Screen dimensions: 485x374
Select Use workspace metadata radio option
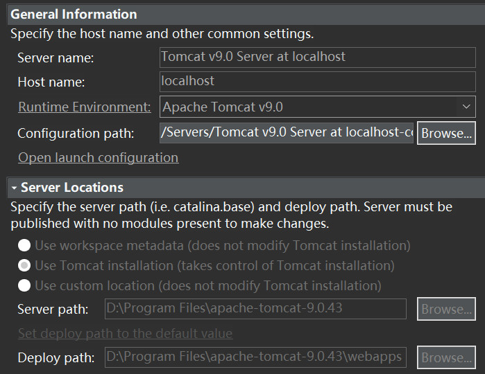point(24,245)
